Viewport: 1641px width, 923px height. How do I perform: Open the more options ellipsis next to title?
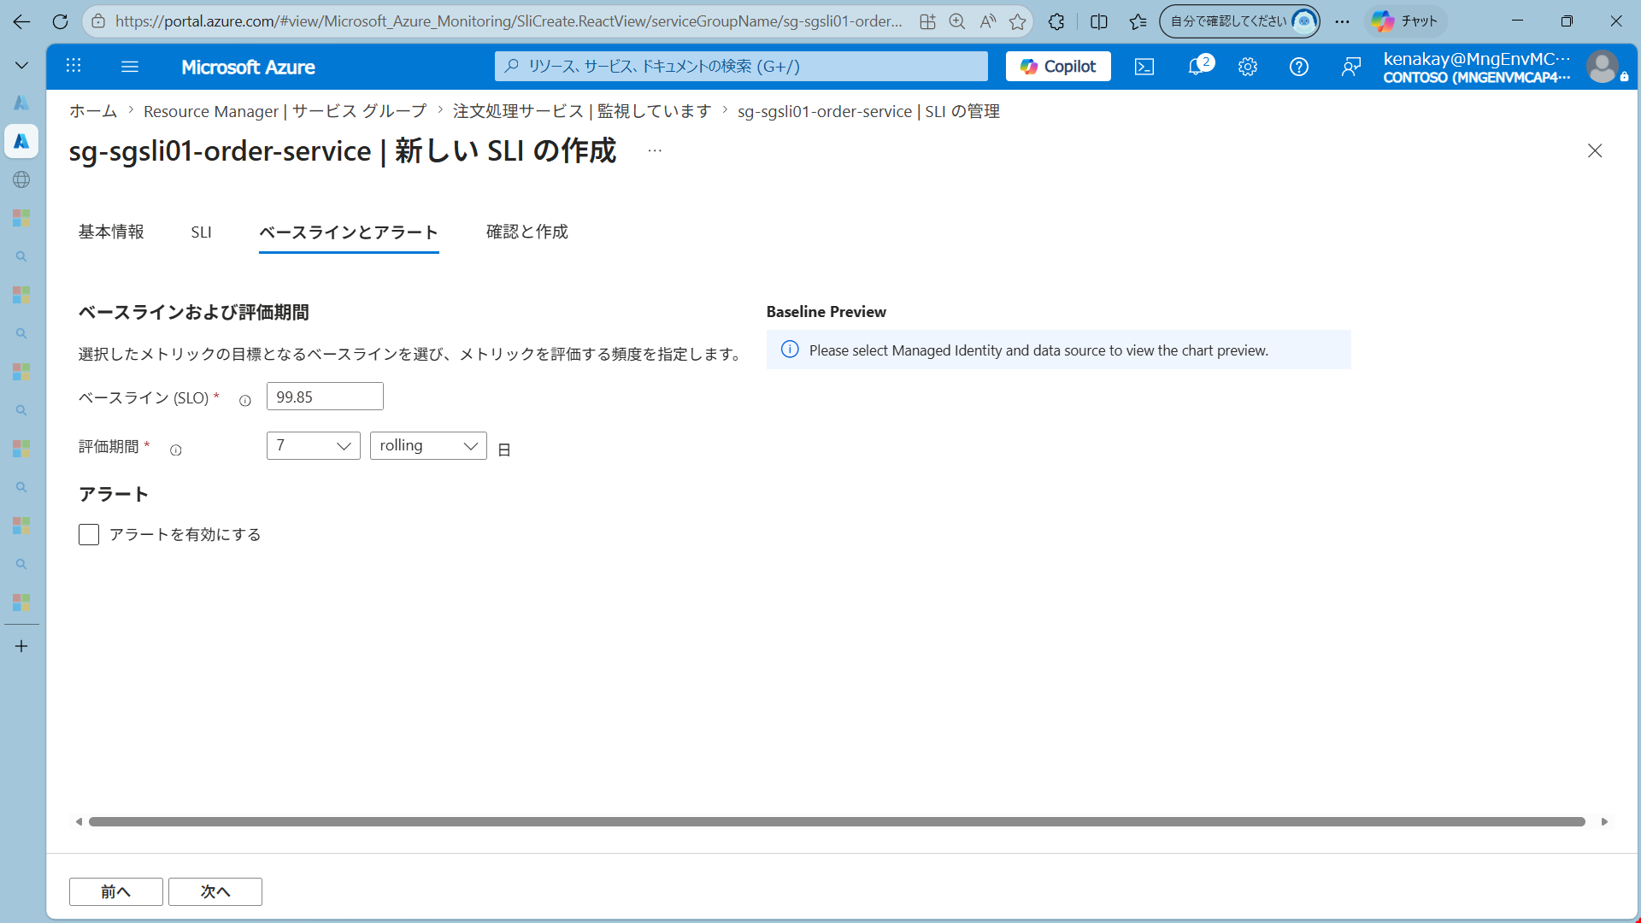click(x=655, y=150)
